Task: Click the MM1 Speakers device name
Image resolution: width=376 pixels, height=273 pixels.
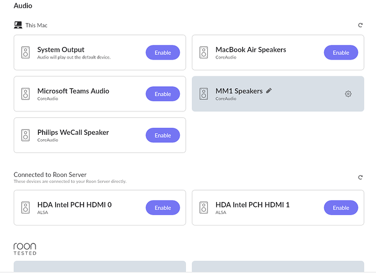Action: click(239, 91)
